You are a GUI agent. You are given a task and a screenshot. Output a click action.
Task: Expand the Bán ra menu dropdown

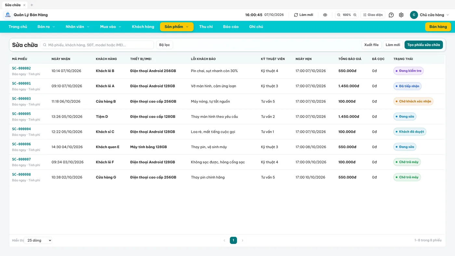(x=46, y=27)
